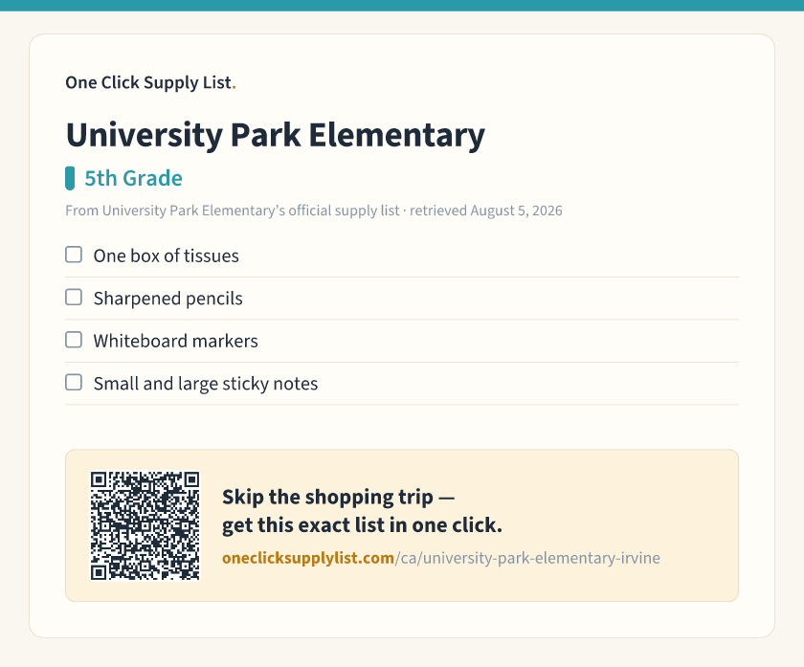Screen dimensions: 804x667
Task: Click the One Click Supply List logo
Action: [151, 82]
